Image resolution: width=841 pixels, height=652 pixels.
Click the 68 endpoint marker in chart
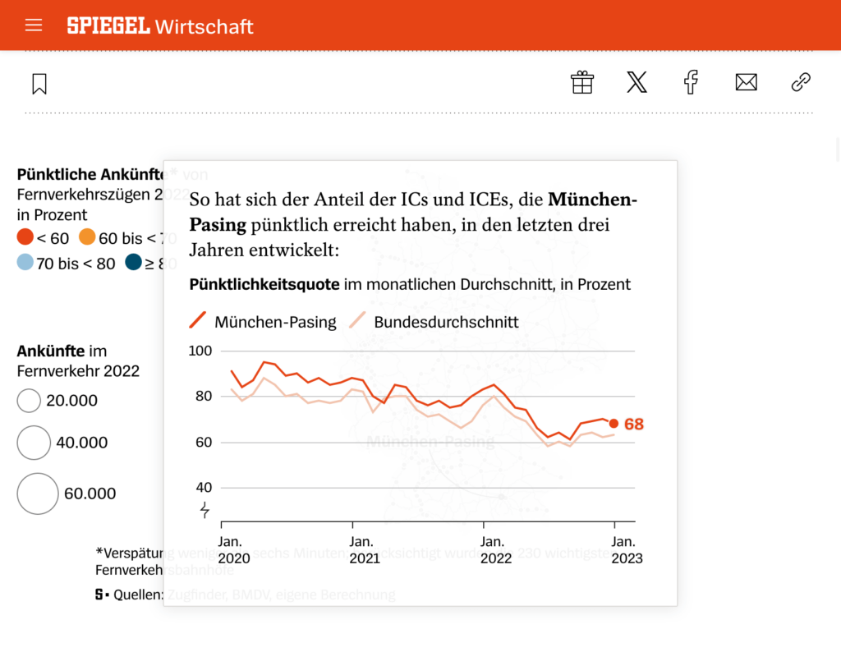[614, 424]
